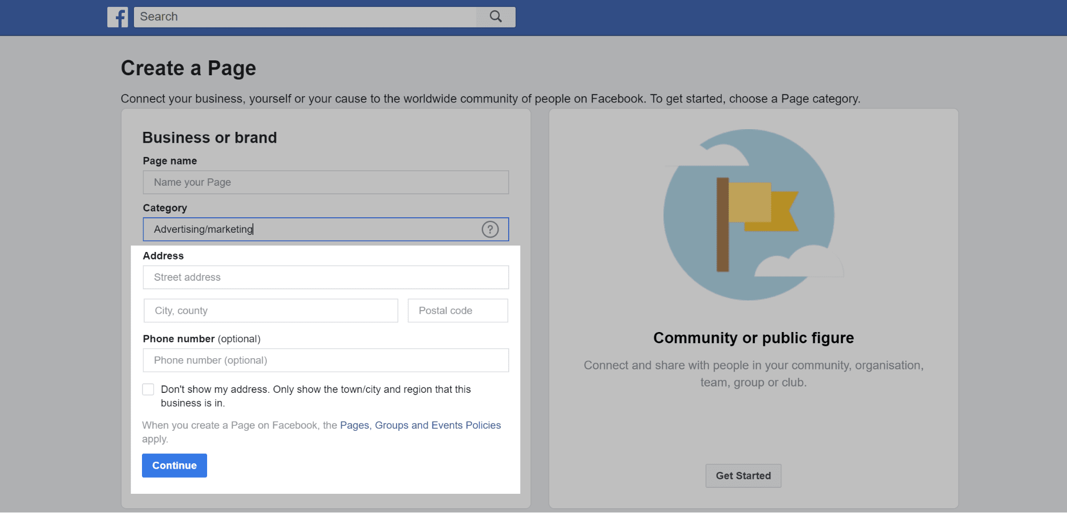Image resolution: width=1067 pixels, height=513 pixels.
Task: Click the Business or brand heading
Action: point(210,138)
